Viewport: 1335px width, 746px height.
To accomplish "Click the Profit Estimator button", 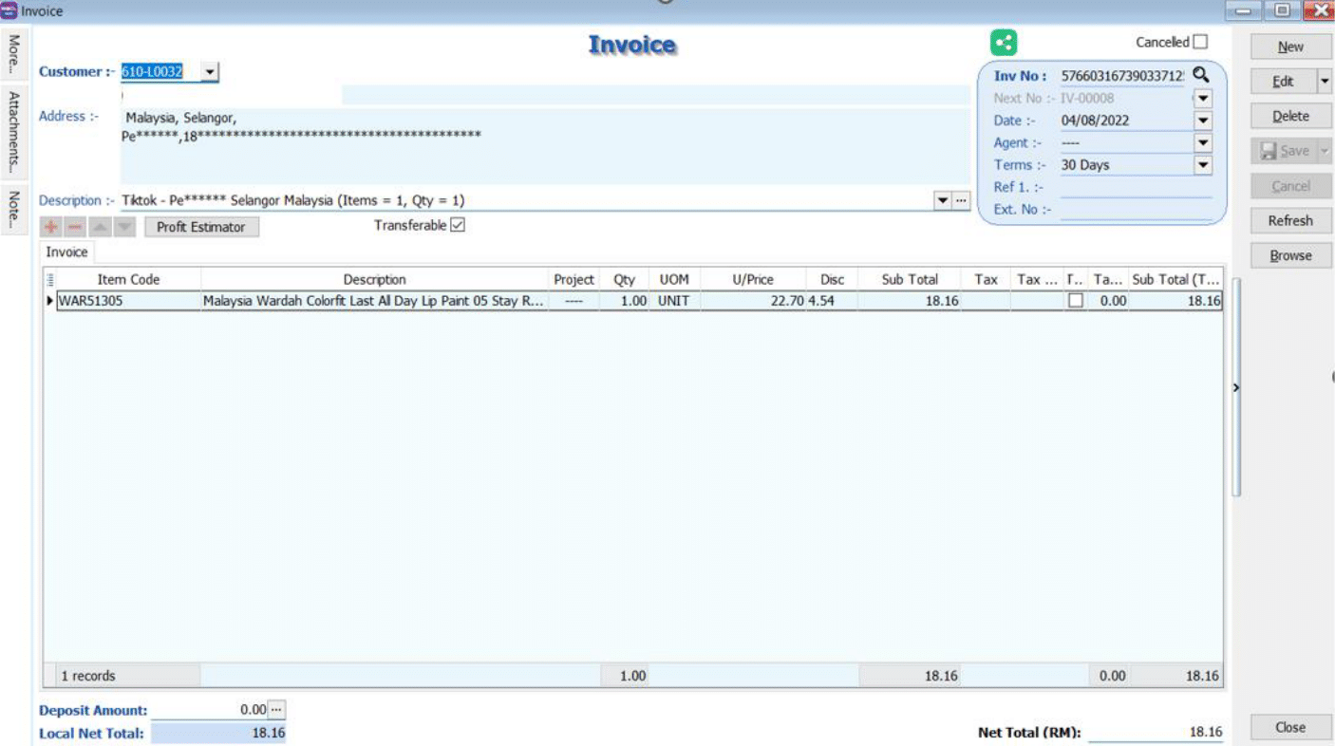I will (201, 227).
